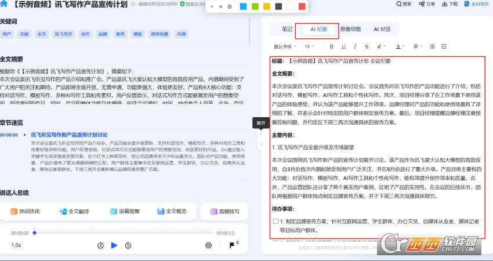493x261 pixels.
Task: Open the 分享 share option
Action: coord(427,4)
